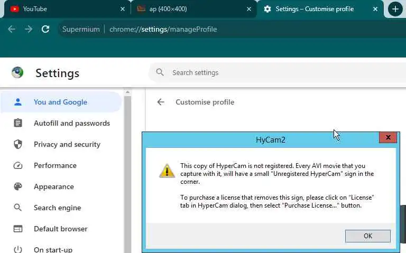Reload the current page
The image size is (406, 253).
pyautogui.click(x=45, y=29)
